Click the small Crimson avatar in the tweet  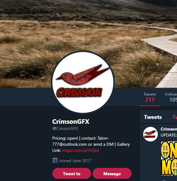150,134
